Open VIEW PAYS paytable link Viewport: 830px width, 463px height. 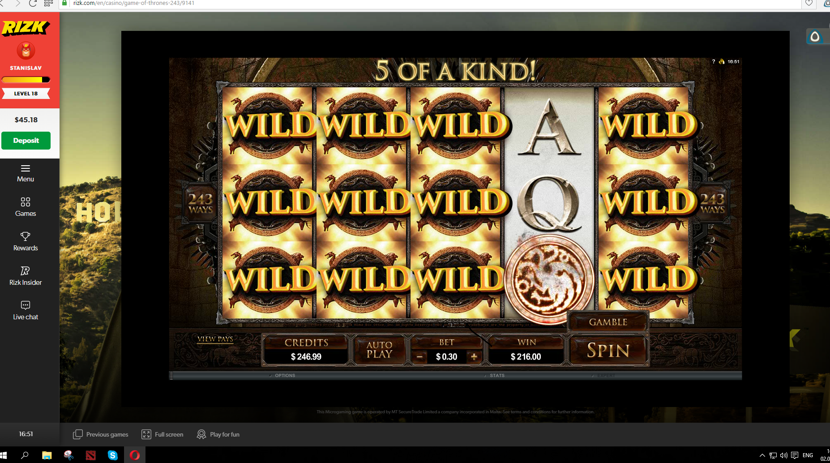pos(215,339)
